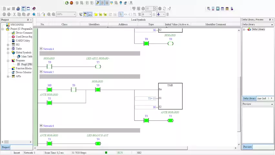Click the Cut scissors icon

coord(14,14)
